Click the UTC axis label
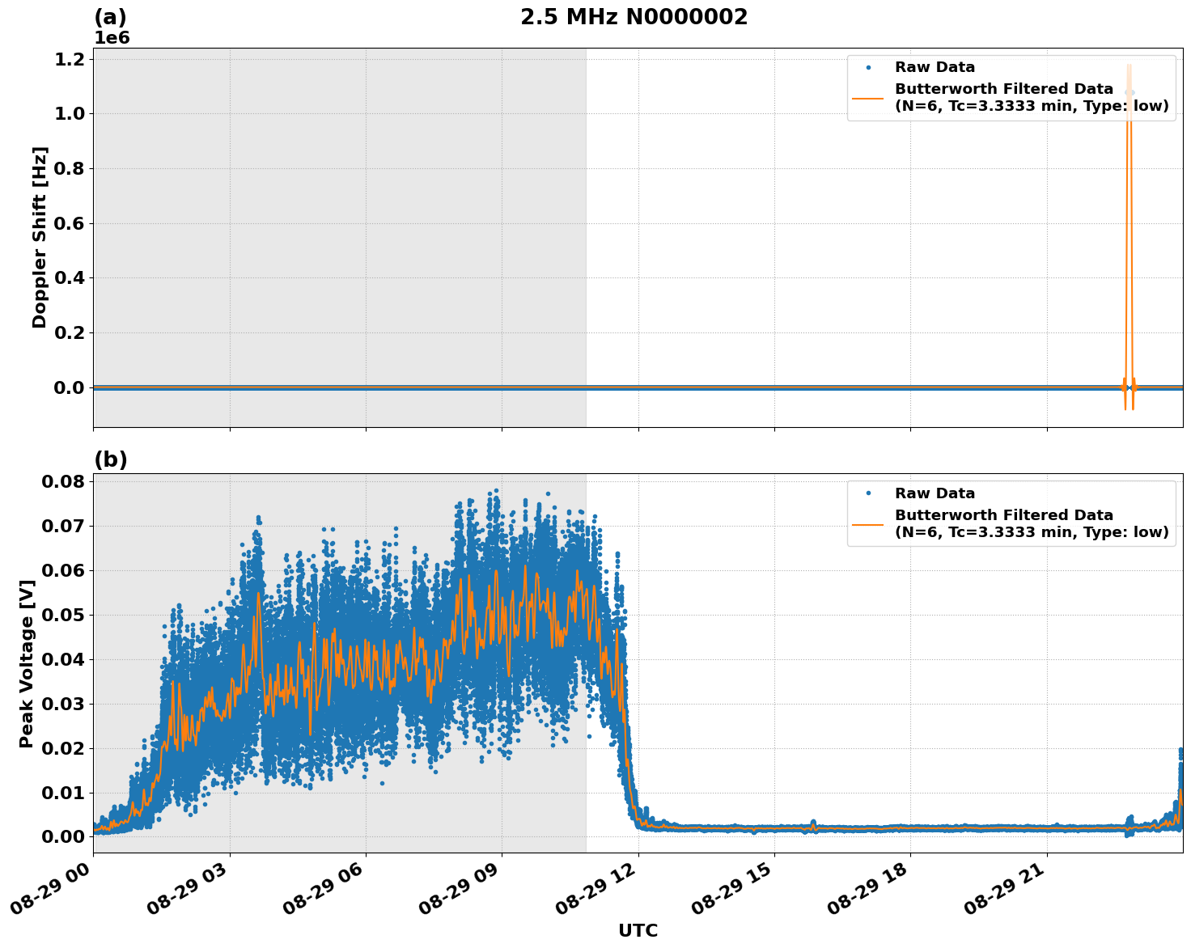The width and height of the screenshot is (1191, 948). [637, 931]
